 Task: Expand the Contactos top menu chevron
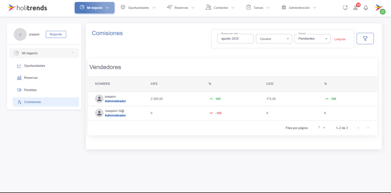233,8
